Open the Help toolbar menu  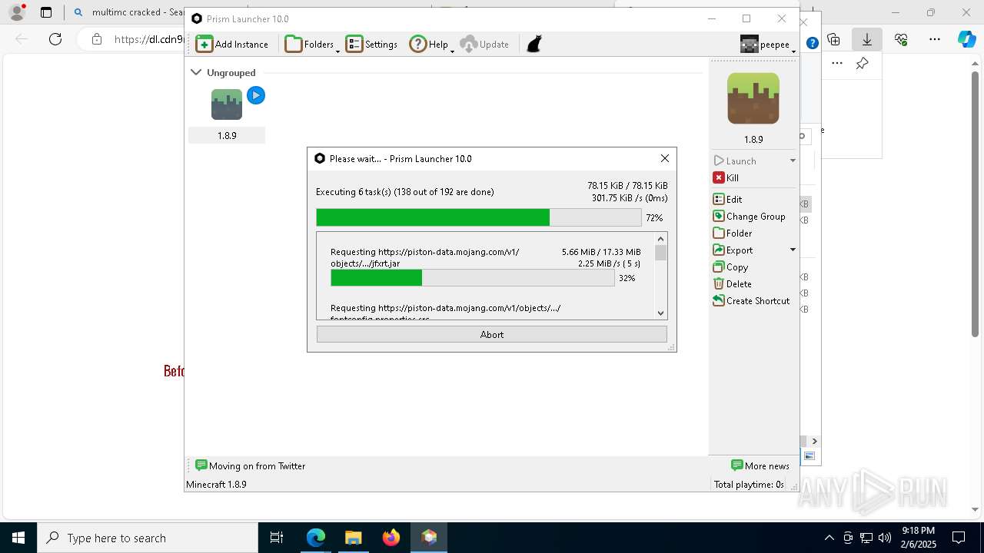pos(430,44)
